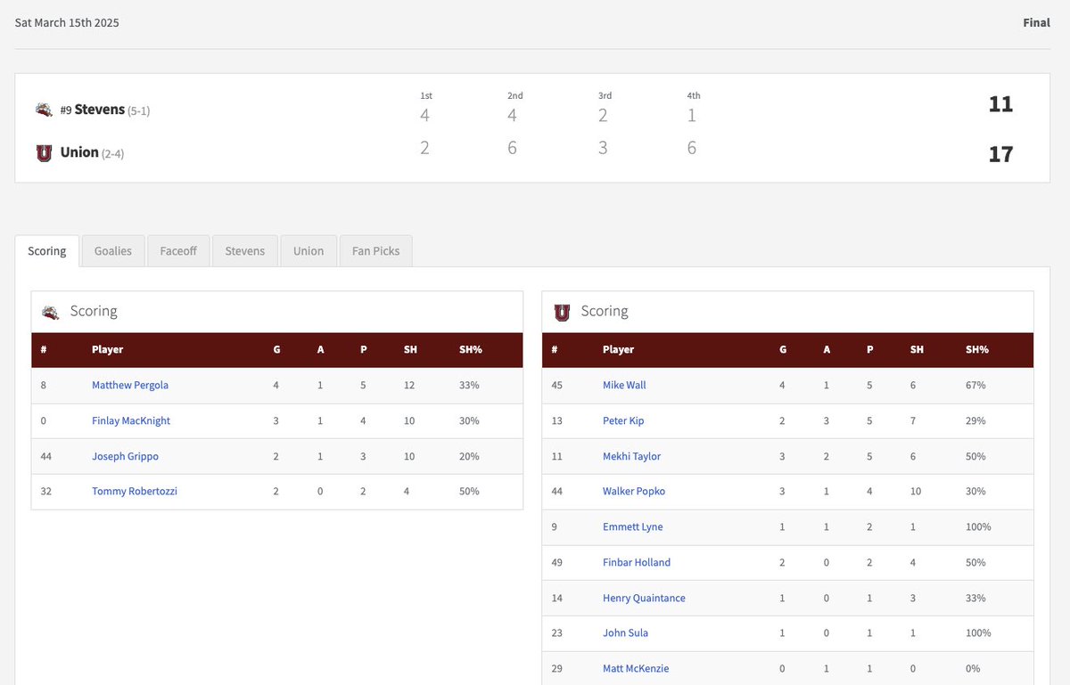Click Matt McKenzie's 0% shooting percentage

(x=973, y=669)
